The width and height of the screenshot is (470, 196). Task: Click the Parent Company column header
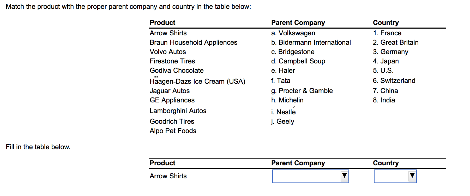pos(298,163)
